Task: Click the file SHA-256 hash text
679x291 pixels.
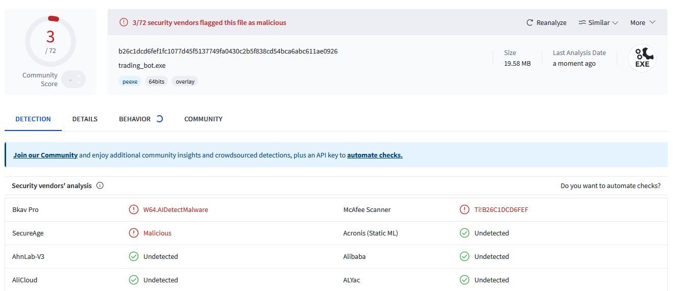Action: coord(228,51)
